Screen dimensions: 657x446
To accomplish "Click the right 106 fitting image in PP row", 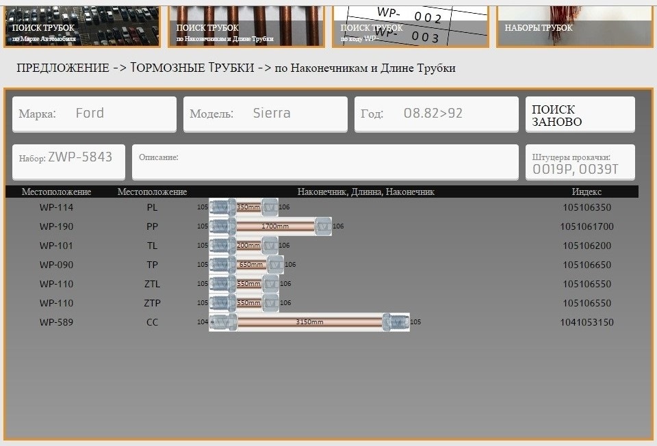I will [x=323, y=226].
